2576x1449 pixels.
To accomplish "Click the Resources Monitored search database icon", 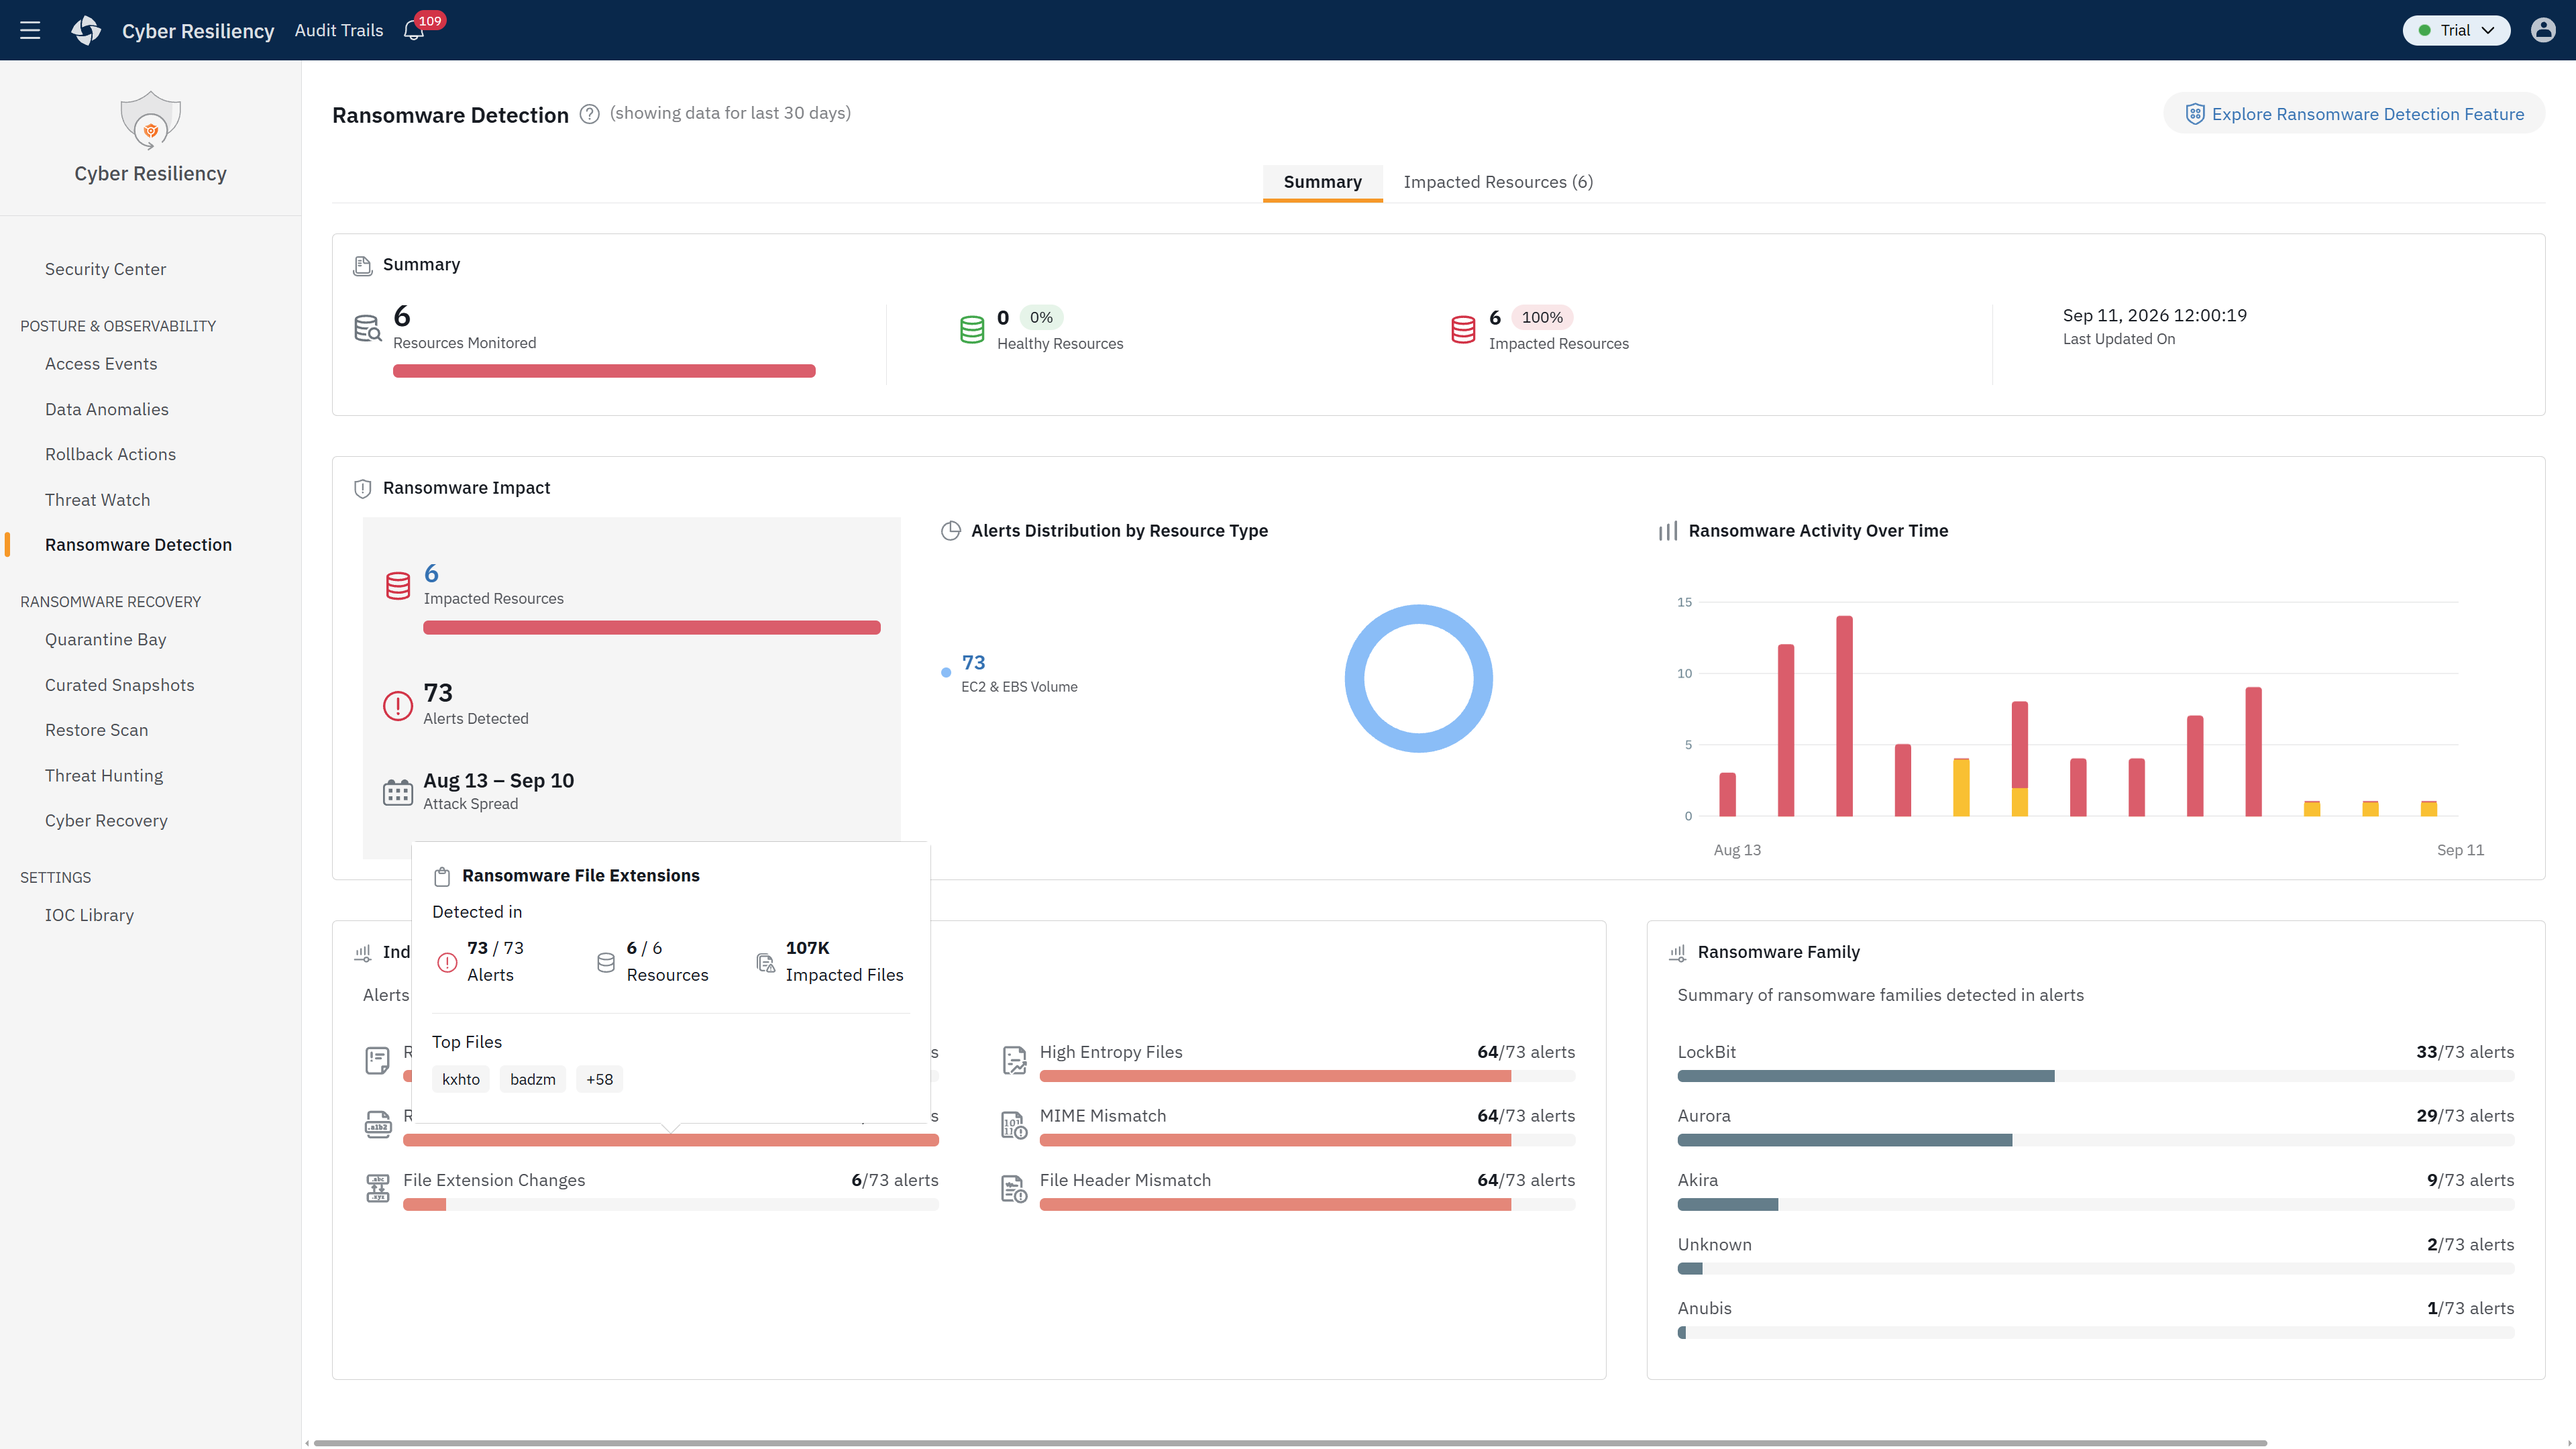I will pos(368,328).
